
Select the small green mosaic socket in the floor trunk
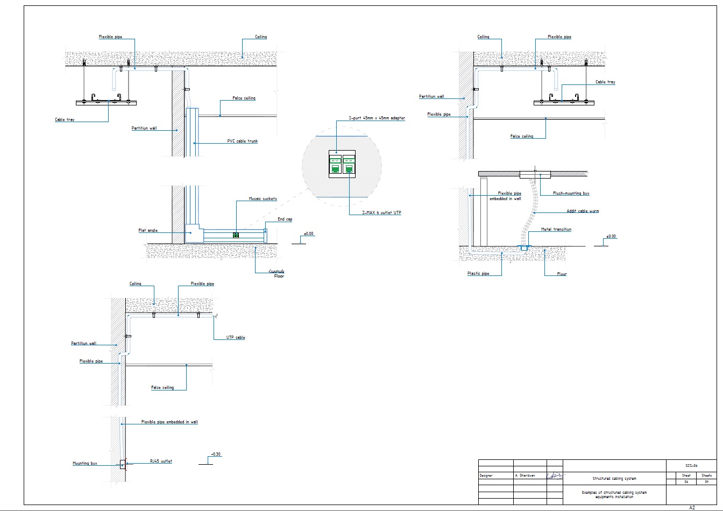pyautogui.click(x=236, y=235)
